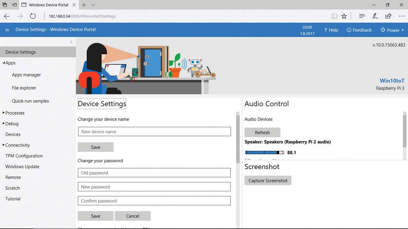Image resolution: width=408 pixels, height=229 pixels.
Task: Collapse the Apps tree section
Action: point(4,63)
